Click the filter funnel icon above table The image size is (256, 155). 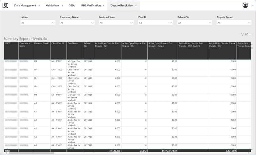(x=242, y=34)
